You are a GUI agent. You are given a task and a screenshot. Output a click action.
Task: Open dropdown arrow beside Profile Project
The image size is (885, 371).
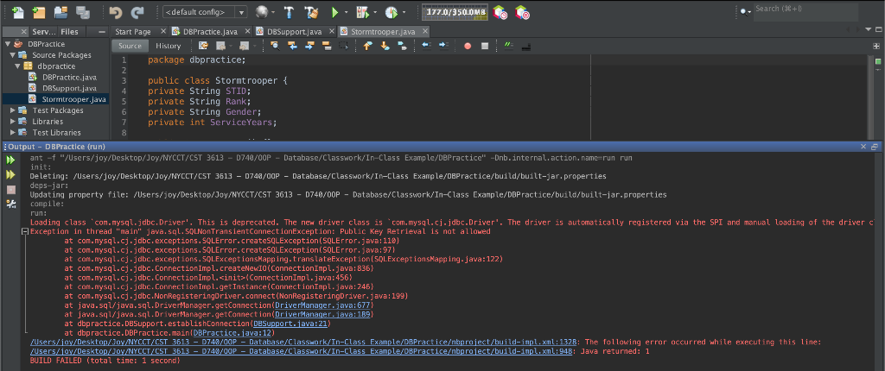pyautogui.click(x=404, y=12)
